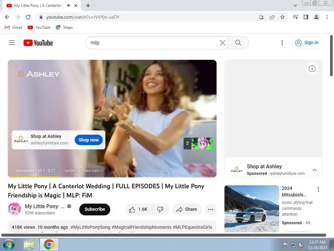Bookmark this tab with the star

[x=282, y=17]
